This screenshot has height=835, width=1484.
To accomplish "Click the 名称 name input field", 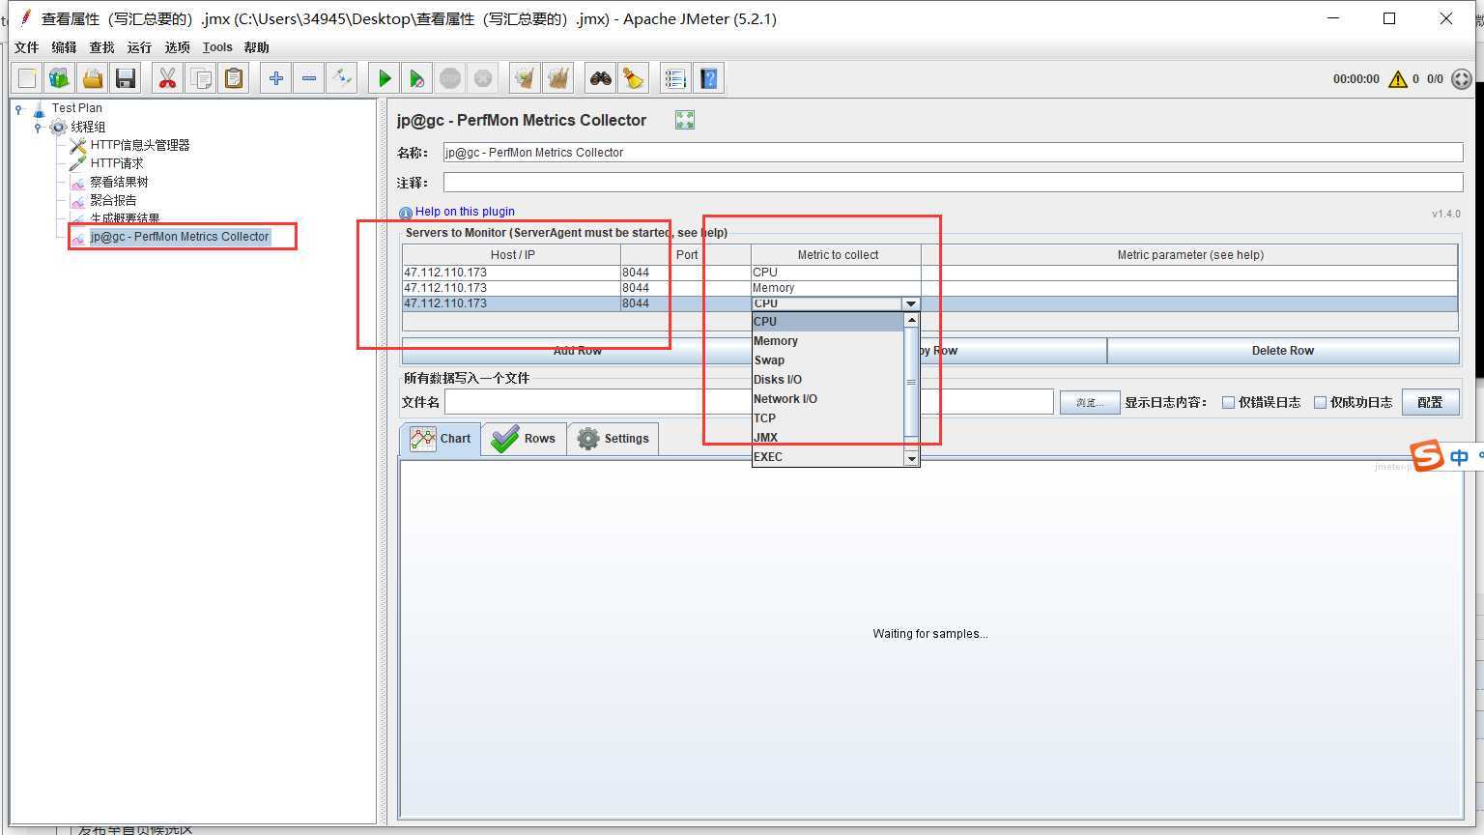I will 953,153.
